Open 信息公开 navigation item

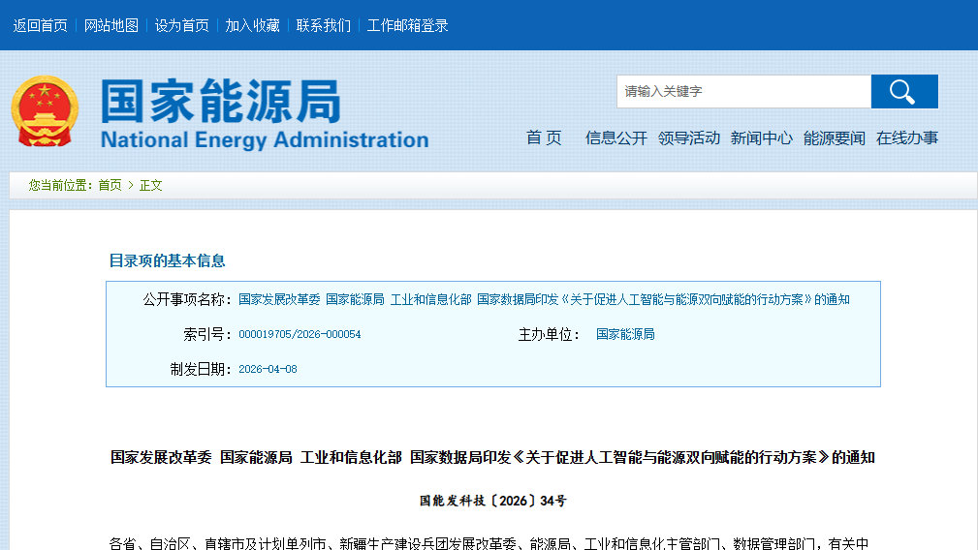[x=615, y=137]
